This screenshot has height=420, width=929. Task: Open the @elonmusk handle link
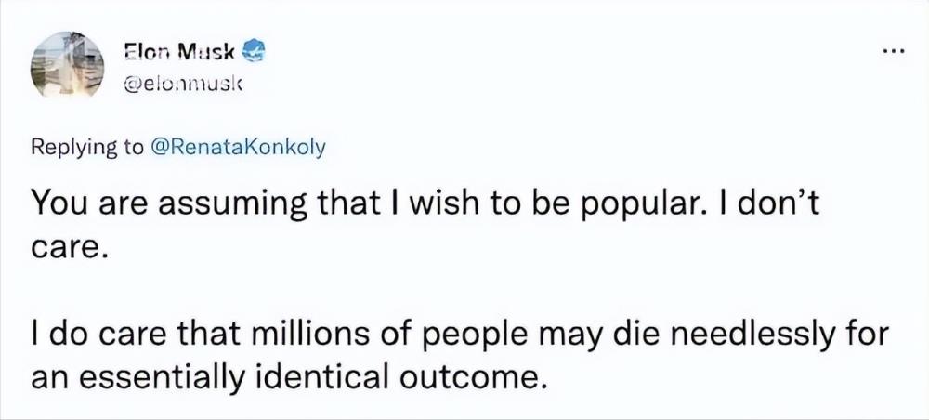tap(180, 85)
